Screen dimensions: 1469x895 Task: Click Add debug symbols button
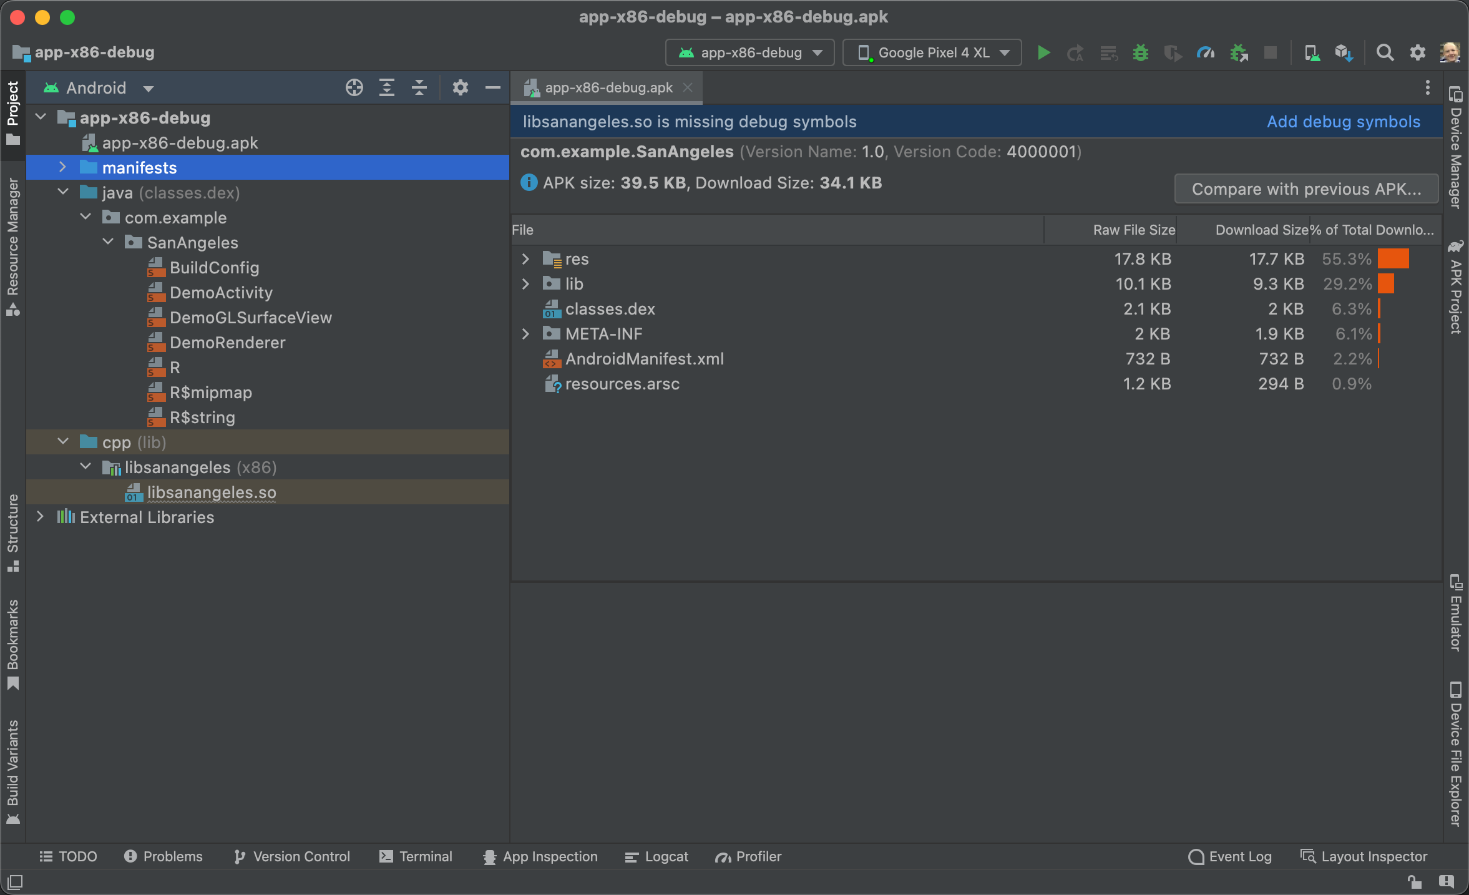pyautogui.click(x=1343, y=122)
